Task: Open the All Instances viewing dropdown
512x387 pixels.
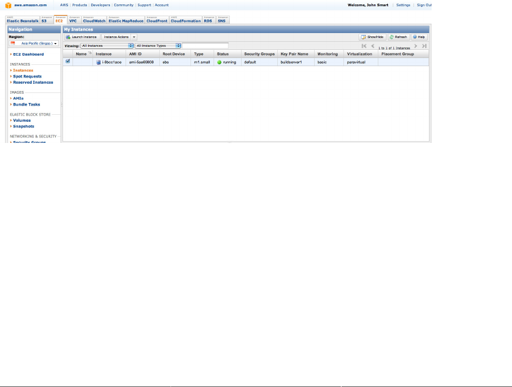Action: [107, 46]
